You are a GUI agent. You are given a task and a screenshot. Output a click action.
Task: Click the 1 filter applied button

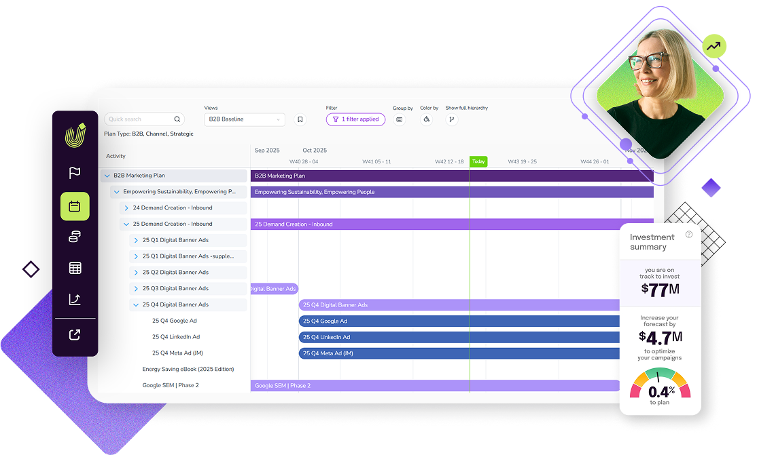tap(355, 119)
